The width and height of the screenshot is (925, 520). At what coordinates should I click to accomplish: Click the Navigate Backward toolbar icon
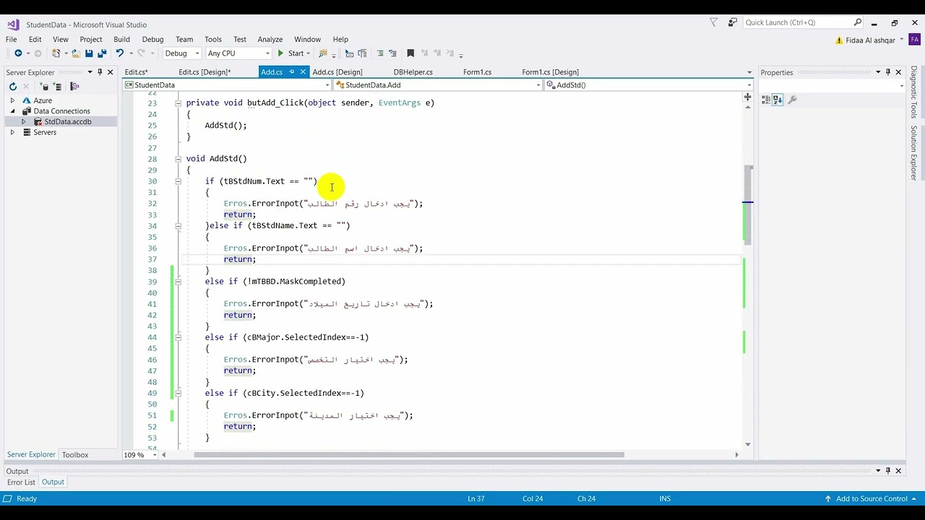click(18, 53)
